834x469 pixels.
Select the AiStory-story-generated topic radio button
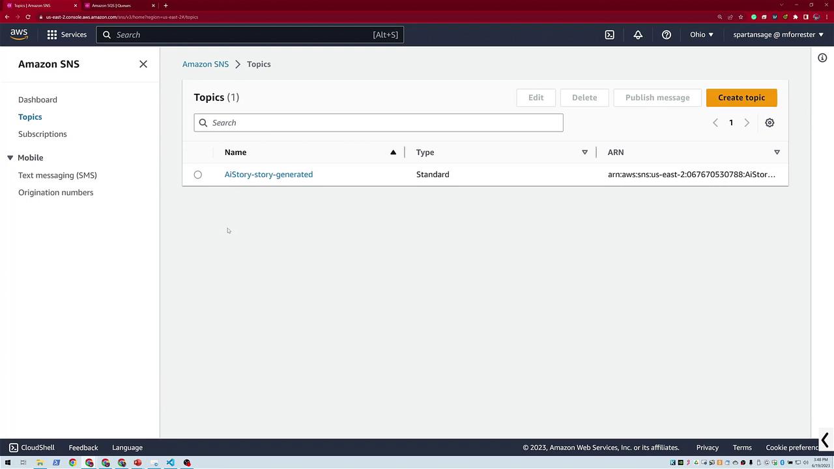198,175
